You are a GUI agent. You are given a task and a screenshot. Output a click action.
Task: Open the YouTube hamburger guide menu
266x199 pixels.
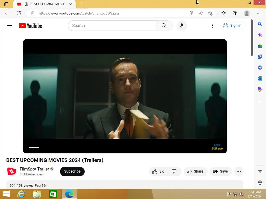(9, 26)
